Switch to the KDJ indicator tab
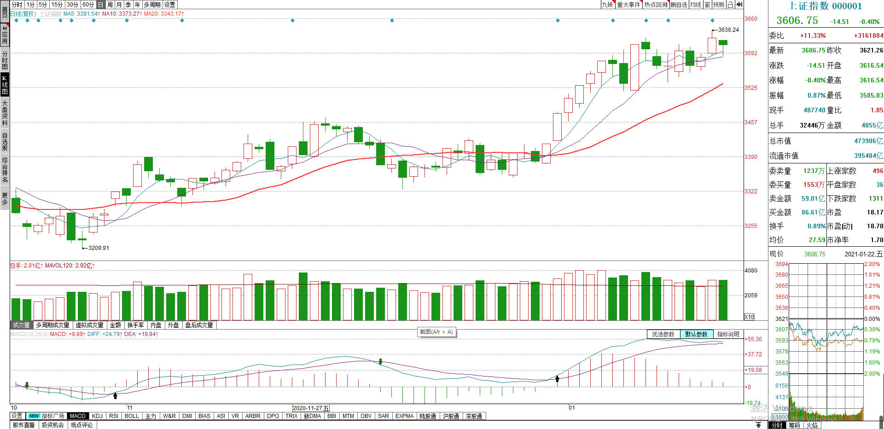Image resolution: width=884 pixels, height=429 pixels. click(97, 416)
